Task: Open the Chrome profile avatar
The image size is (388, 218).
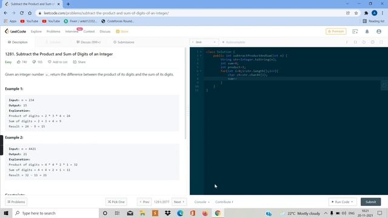Action: point(375,13)
